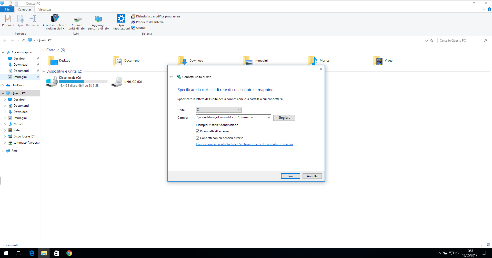The width and height of the screenshot is (492, 258).
Task: Expand the Cartella path dropdown arrow
Action: pos(269,117)
